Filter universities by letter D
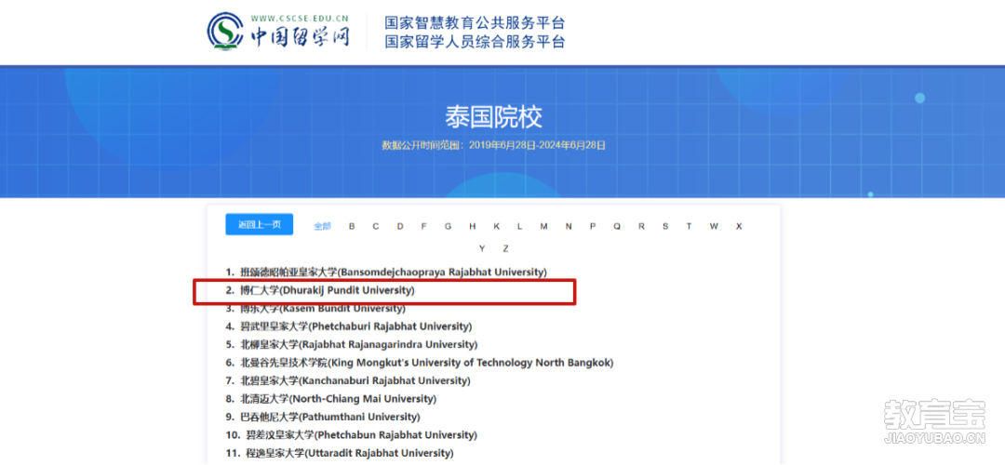The width and height of the screenshot is (1005, 465). point(400,226)
